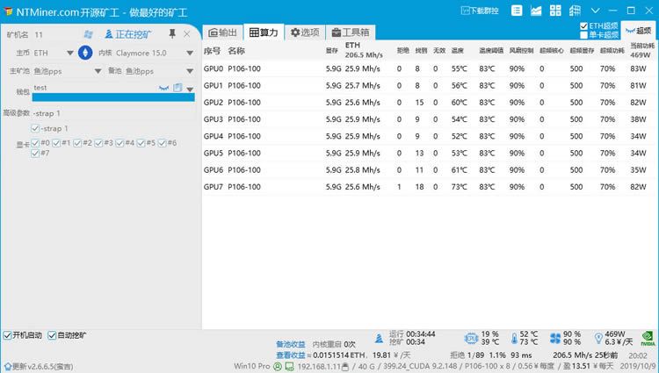Uncheck the 开机启动 checkbox
This screenshot has height=373, width=659.
[x=7, y=335]
